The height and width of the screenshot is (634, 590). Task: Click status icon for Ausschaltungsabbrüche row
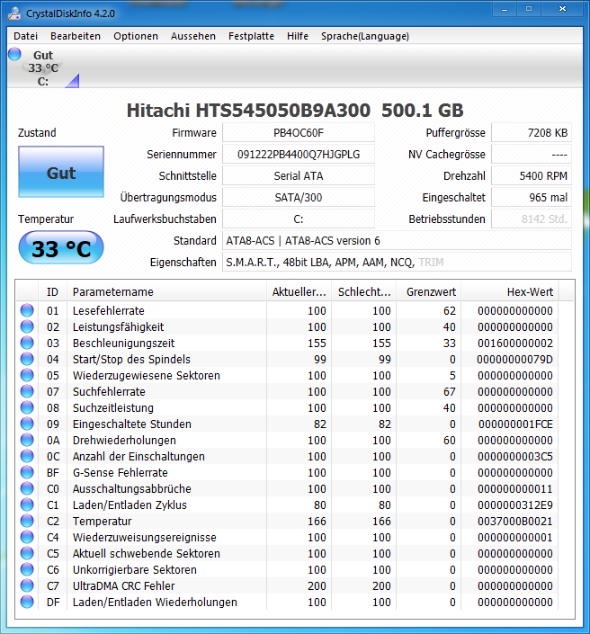coord(27,488)
